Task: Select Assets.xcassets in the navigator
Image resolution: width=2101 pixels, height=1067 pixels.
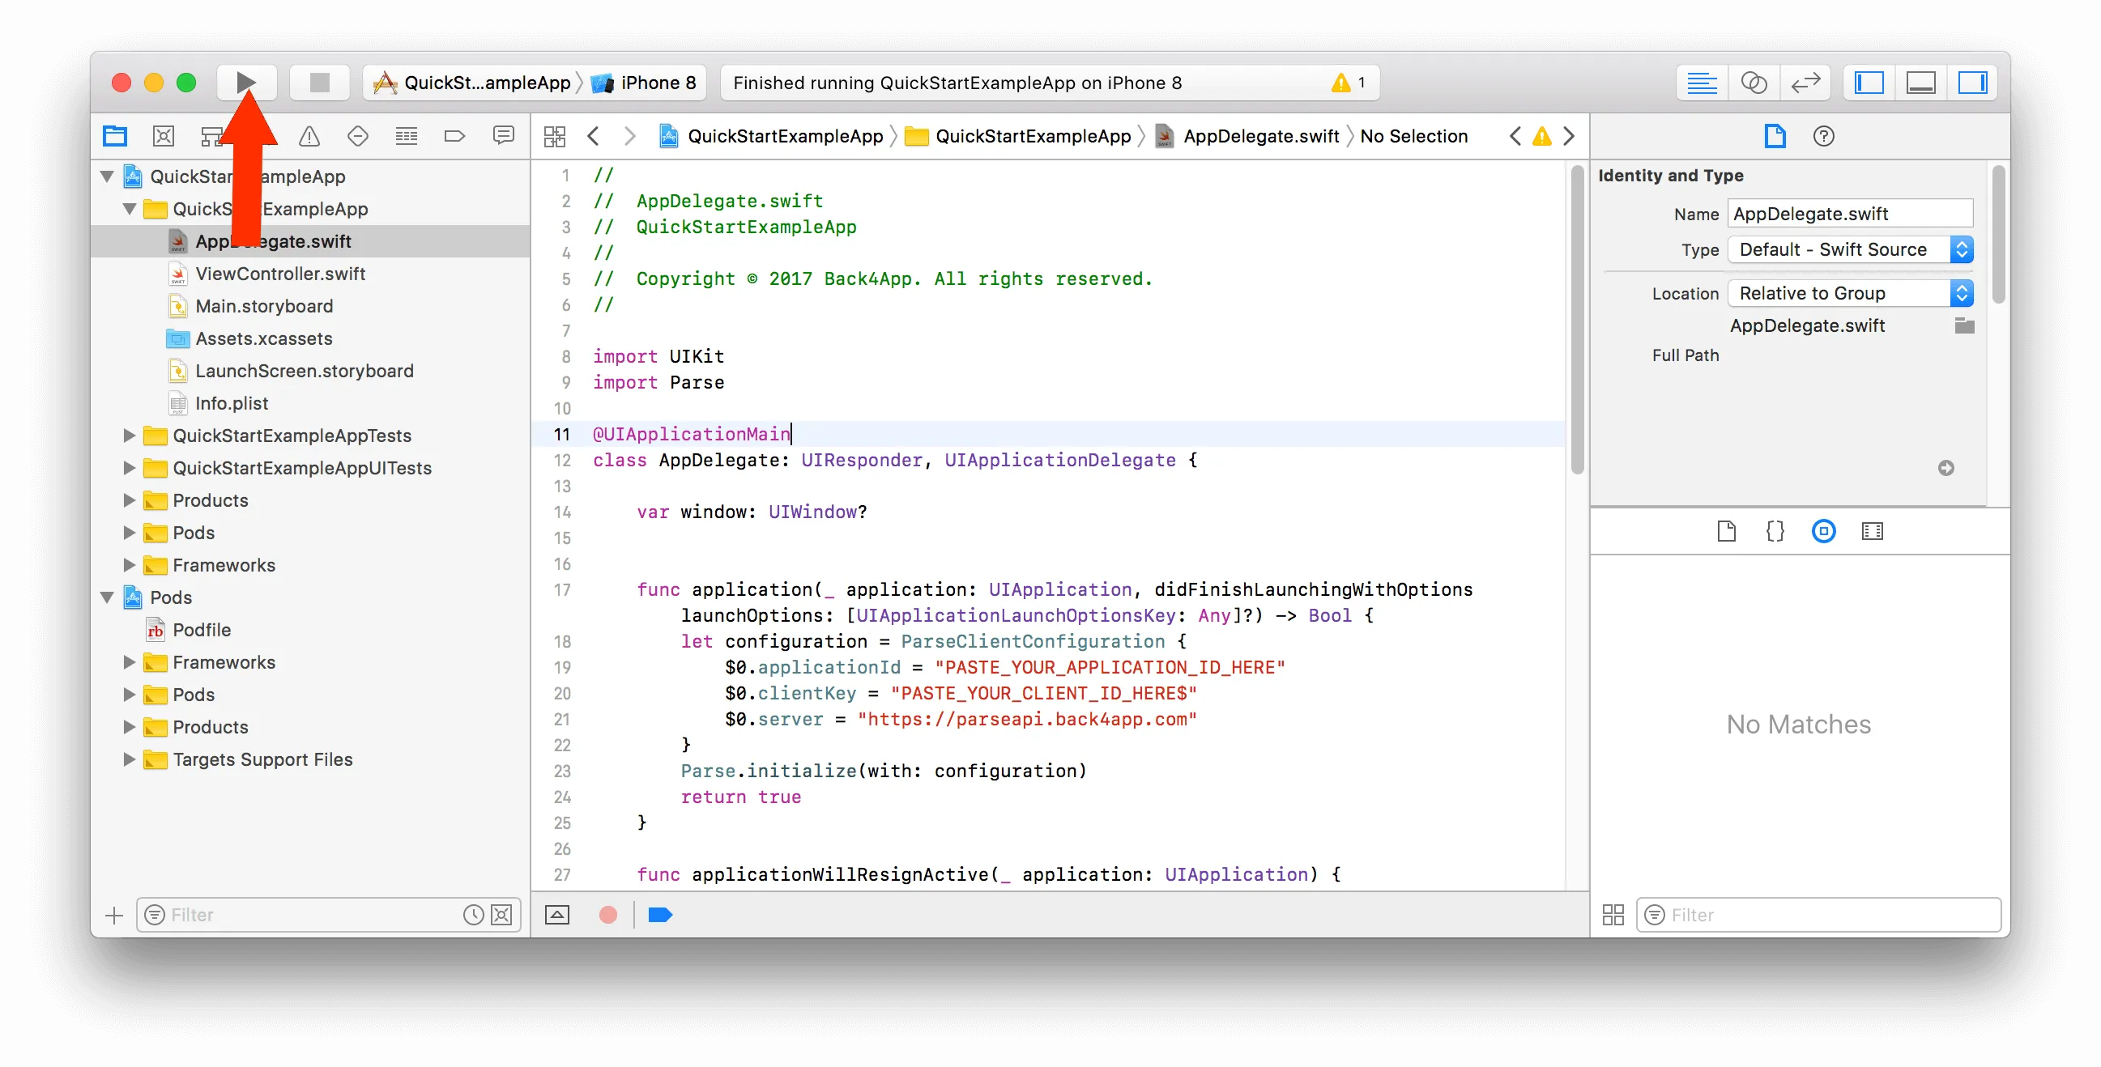Action: point(262,338)
